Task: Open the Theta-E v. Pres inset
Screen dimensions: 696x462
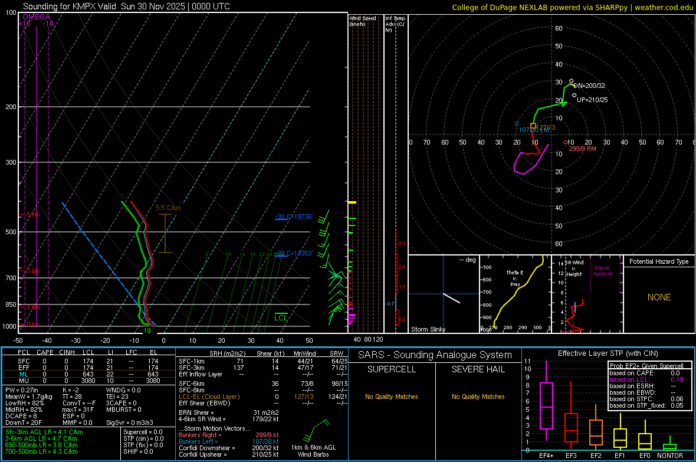Action: click(515, 294)
